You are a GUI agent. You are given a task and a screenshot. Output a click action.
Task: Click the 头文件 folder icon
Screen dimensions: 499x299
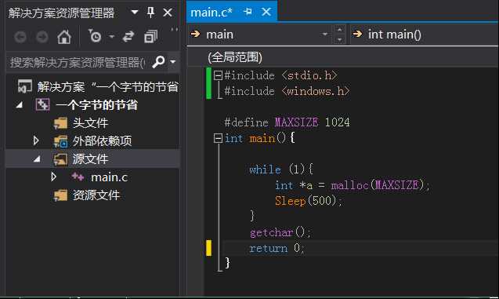click(60, 123)
